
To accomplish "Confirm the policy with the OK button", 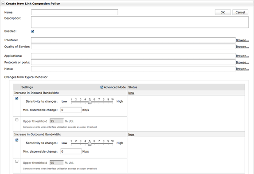I will point(223,12).
